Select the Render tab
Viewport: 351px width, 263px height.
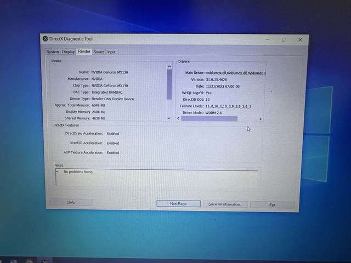pyautogui.click(x=84, y=52)
